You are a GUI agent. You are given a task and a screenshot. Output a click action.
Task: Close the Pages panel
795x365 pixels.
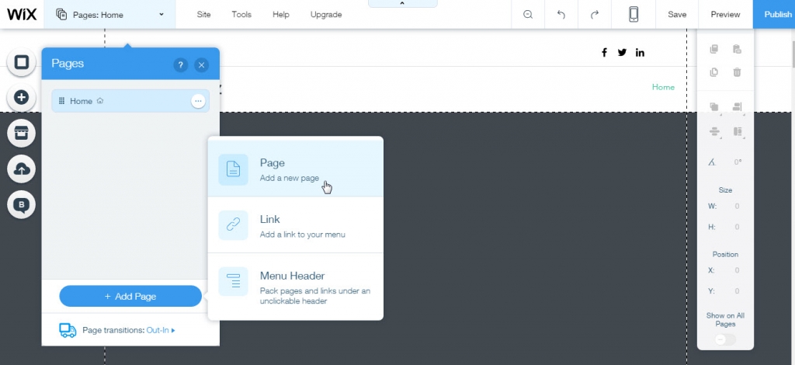[x=202, y=65]
